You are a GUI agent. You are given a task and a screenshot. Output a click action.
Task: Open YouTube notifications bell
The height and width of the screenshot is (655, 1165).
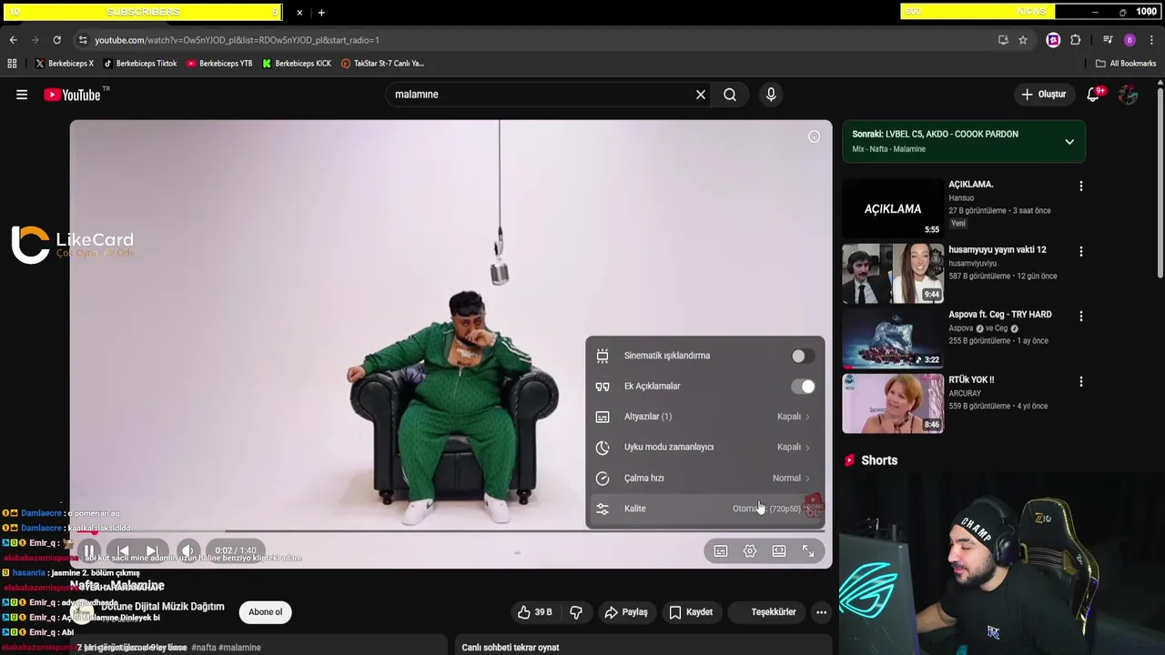[x=1095, y=95]
